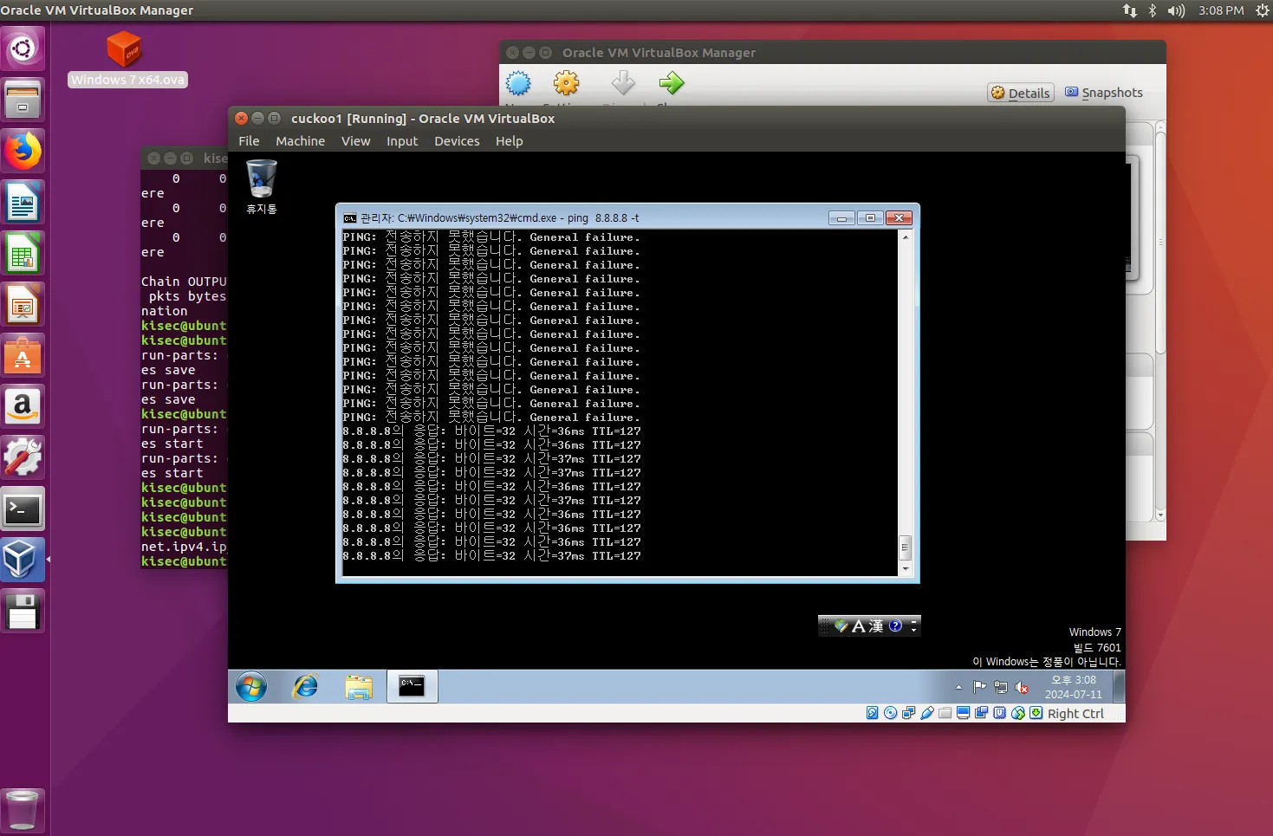Image resolution: width=1273 pixels, height=836 pixels.
Task: Click the hard disk indicator in VM status bar
Action: click(x=873, y=713)
